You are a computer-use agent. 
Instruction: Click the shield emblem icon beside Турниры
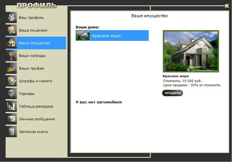[x=11, y=93]
